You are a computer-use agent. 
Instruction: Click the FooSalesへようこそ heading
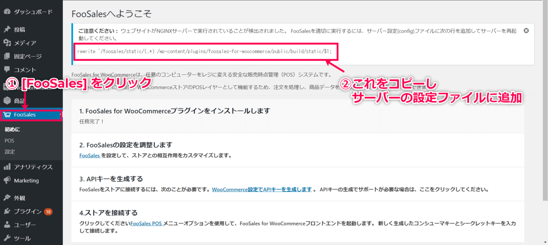[x=112, y=14]
